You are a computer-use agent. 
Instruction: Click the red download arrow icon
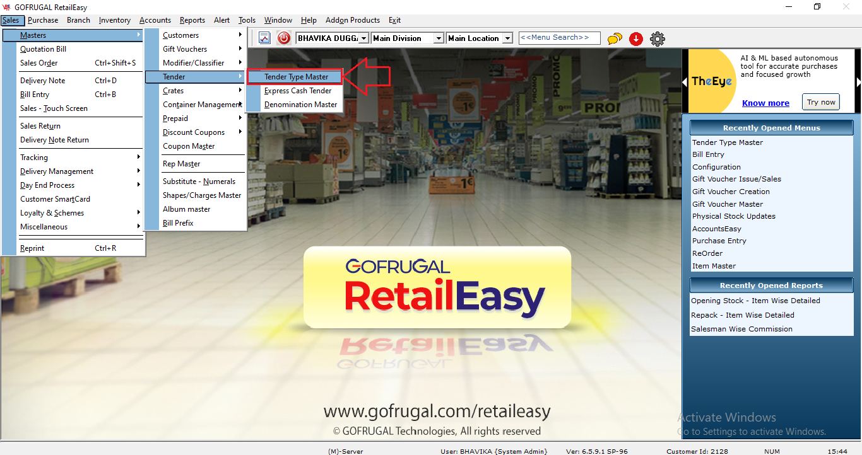click(x=636, y=39)
